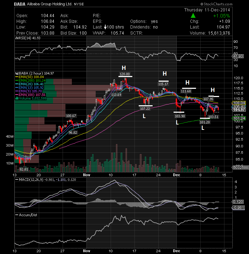Image resolution: width=249 pixels, height=254 pixels.
Task: Click the 0.120 MACD histogram tag
Action: click(x=238, y=202)
